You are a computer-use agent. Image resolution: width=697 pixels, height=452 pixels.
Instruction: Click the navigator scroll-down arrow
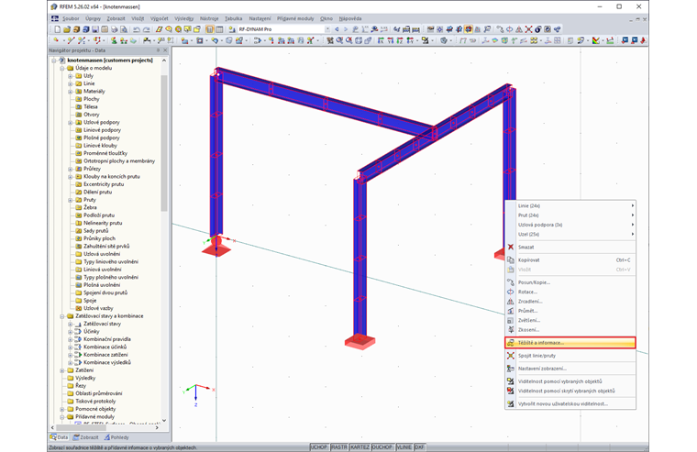(x=164, y=420)
